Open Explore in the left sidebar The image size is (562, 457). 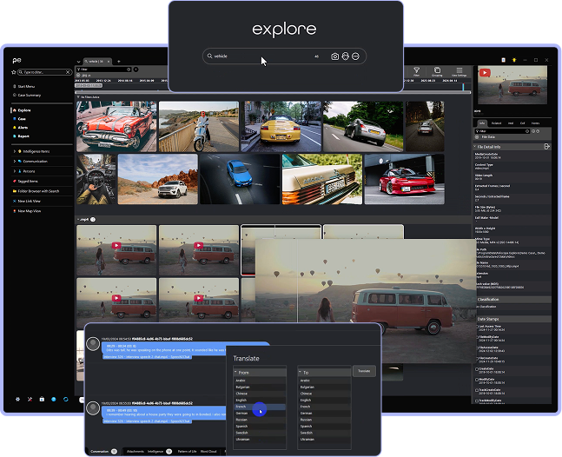tap(24, 110)
